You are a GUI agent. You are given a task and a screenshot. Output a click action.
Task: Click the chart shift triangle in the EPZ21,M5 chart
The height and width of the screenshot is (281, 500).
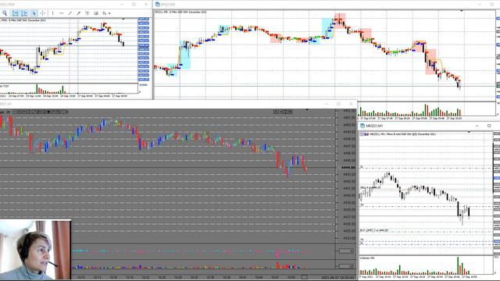tap(462, 11)
